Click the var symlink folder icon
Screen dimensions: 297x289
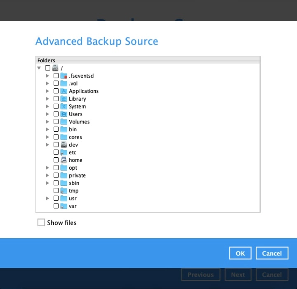64,206
